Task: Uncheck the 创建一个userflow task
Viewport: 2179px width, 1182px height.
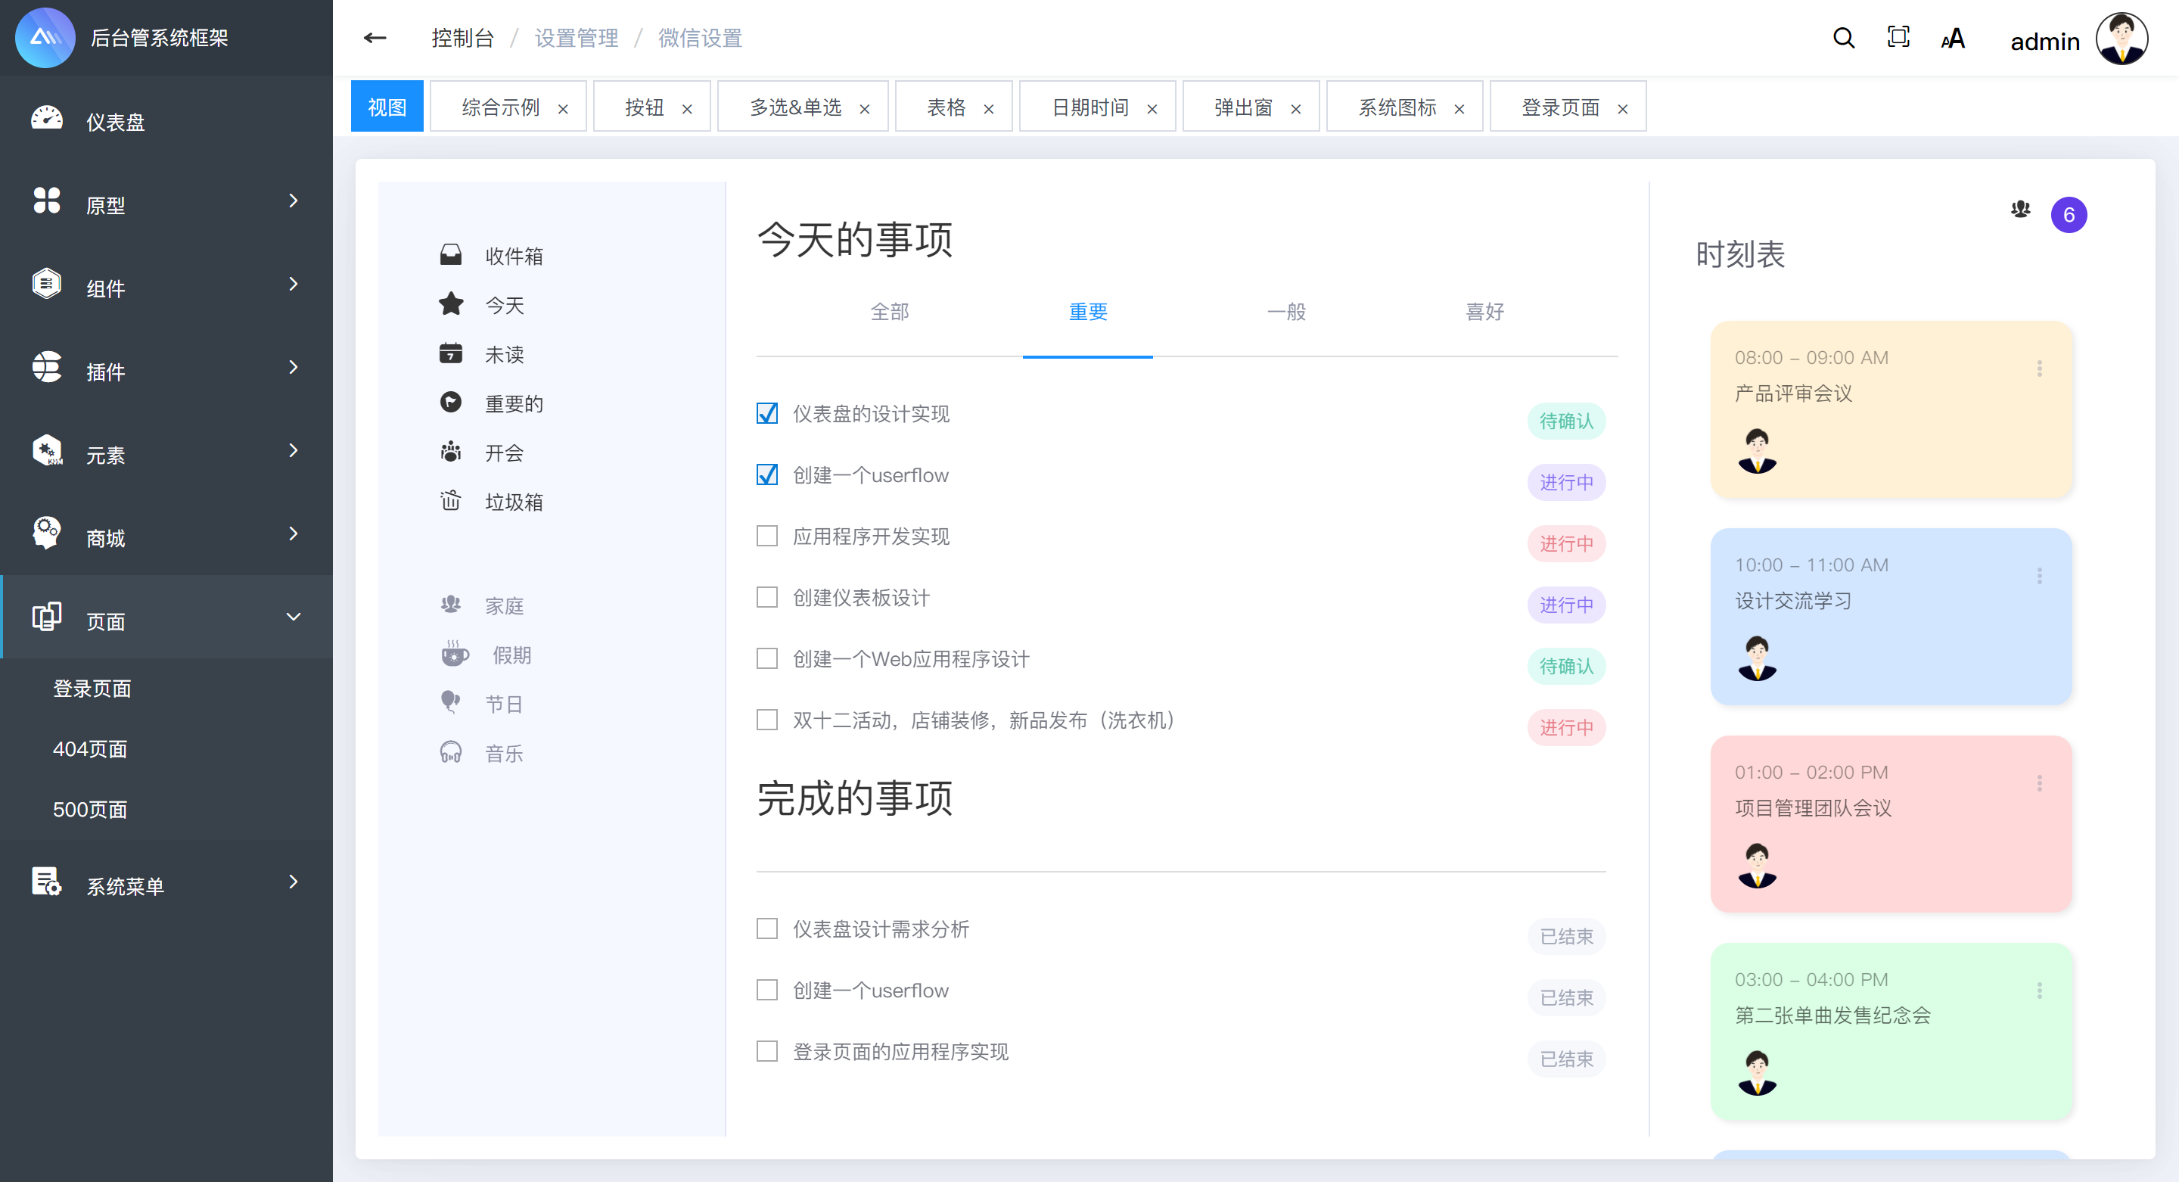Action: tap(766, 474)
